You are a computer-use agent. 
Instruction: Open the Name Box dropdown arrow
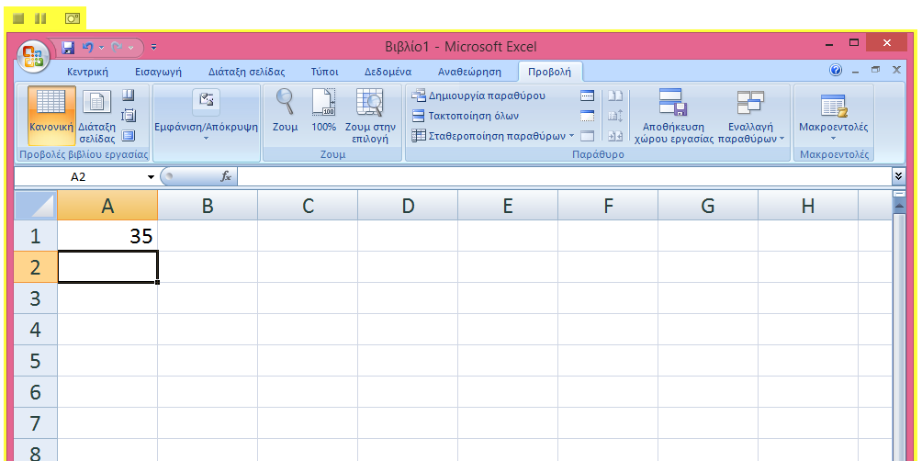(152, 177)
